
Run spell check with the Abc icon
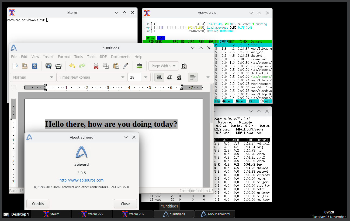pos(139,66)
